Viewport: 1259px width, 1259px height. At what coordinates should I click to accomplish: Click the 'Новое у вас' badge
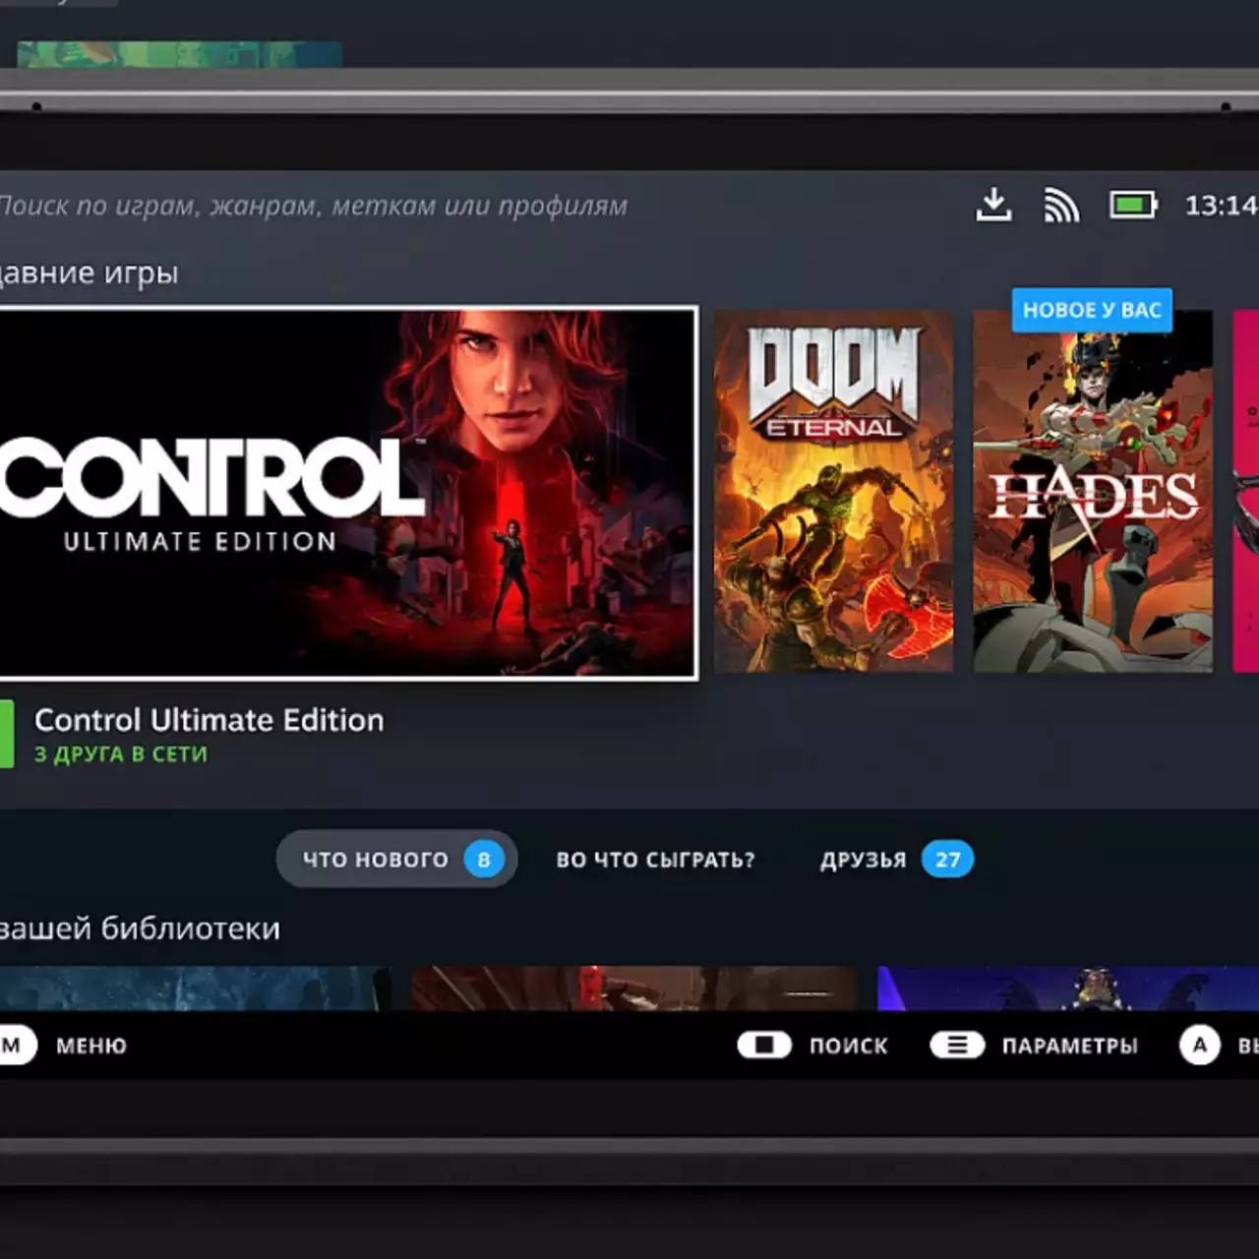click(x=1092, y=310)
